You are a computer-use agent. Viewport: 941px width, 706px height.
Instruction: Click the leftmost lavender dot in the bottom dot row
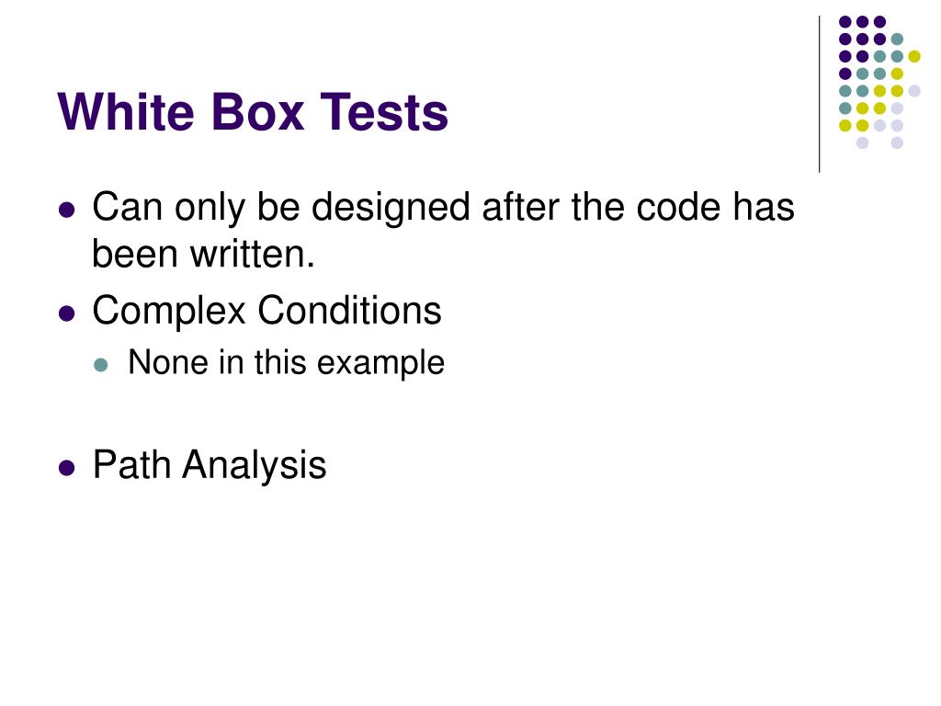coord(862,142)
